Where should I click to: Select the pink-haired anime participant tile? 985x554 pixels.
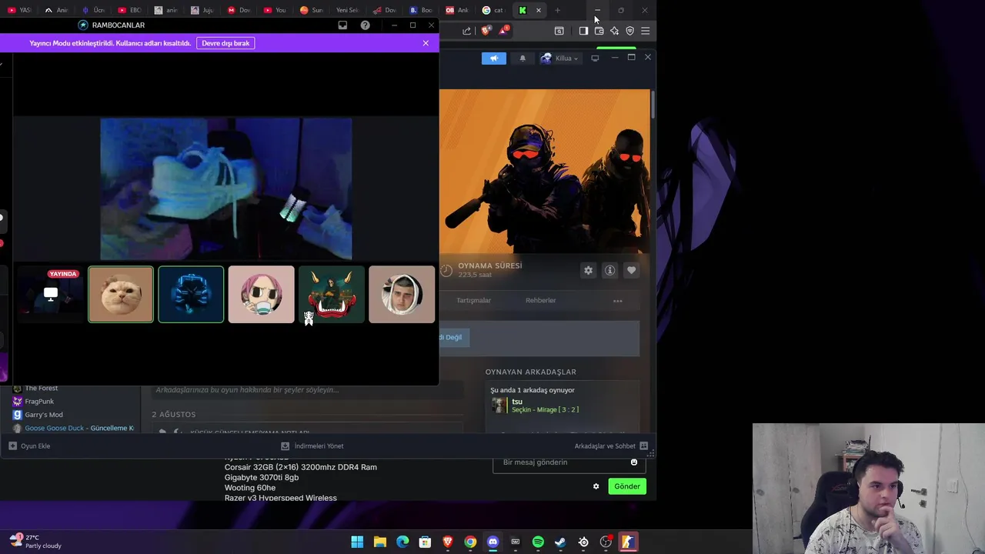pyautogui.click(x=261, y=295)
